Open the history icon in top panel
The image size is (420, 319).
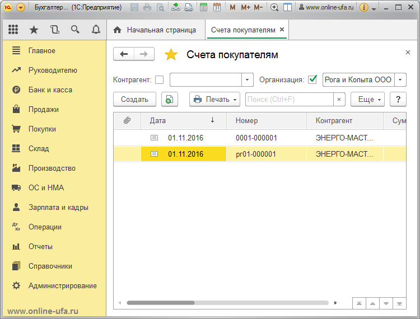54,30
